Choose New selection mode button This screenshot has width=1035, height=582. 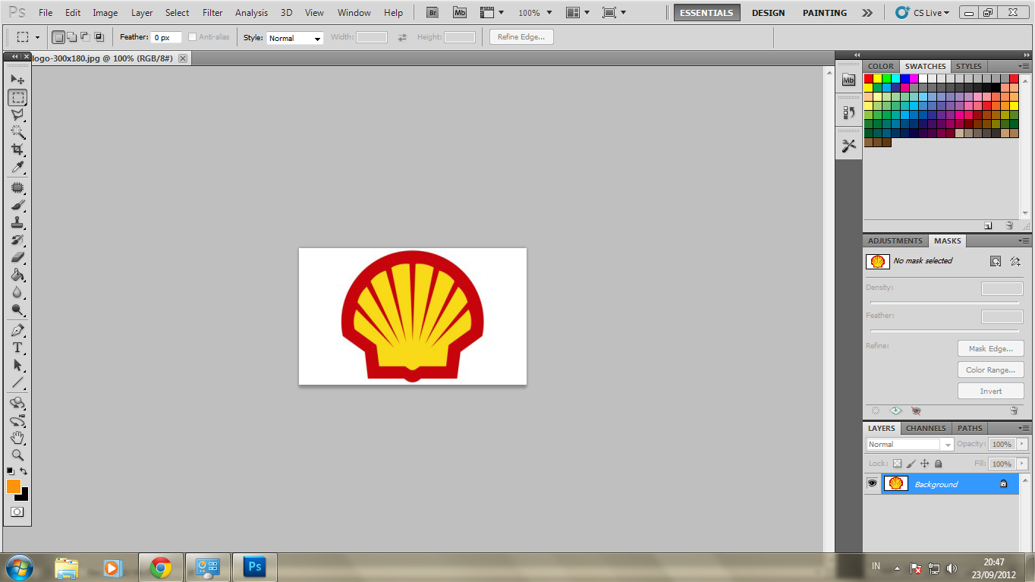click(58, 37)
